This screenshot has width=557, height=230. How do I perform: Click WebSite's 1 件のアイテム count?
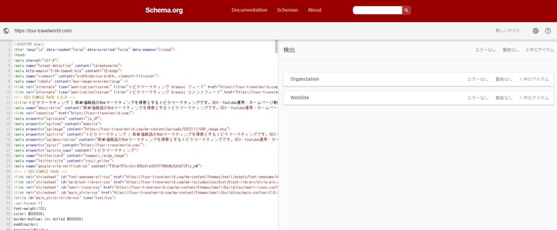[x=534, y=98]
